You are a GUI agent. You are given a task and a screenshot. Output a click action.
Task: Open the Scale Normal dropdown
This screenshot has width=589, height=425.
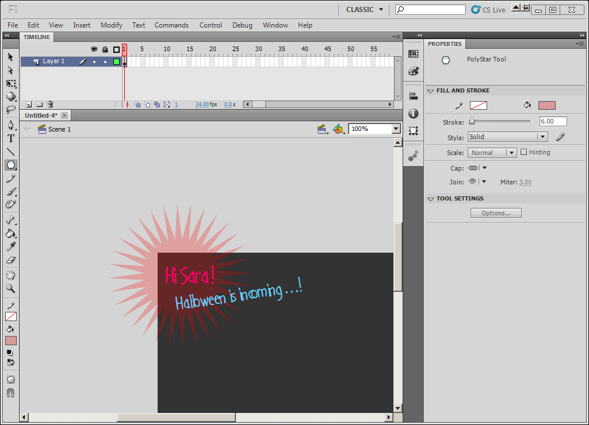click(492, 153)
